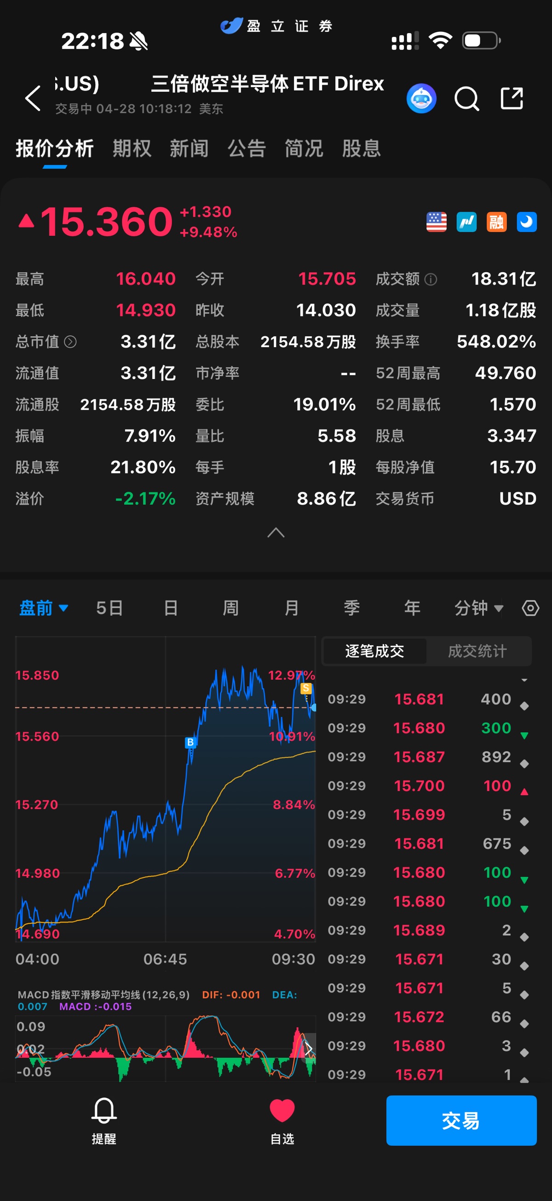
Task: Switch to the 新闻 tab
Action: [x=189, y=149]
